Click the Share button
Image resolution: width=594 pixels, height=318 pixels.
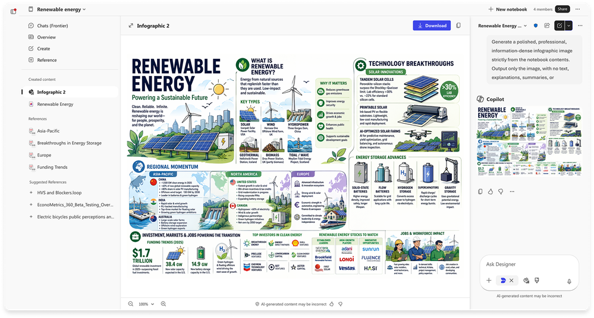(x=562, y=9)
